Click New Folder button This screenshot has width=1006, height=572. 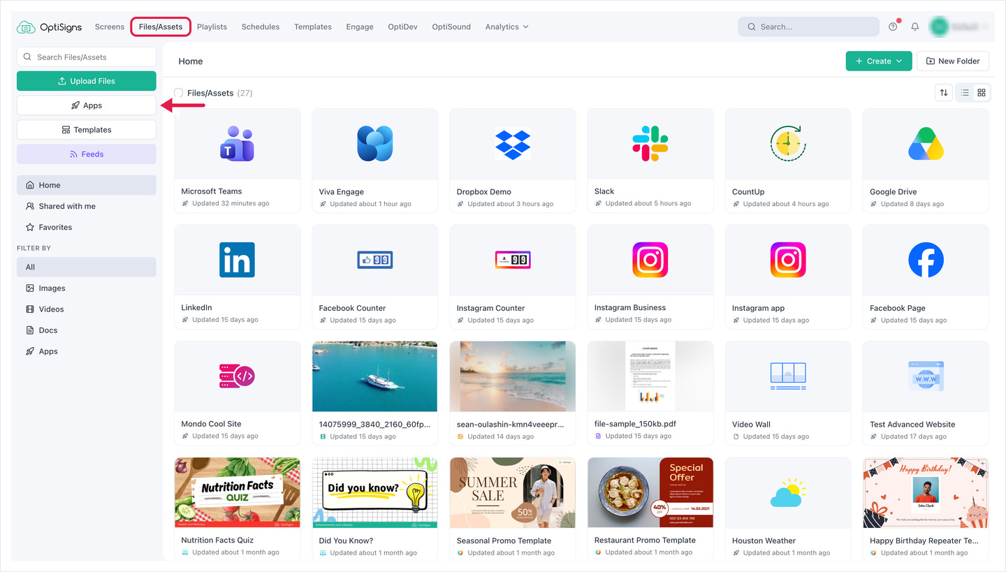coord(953,61)
